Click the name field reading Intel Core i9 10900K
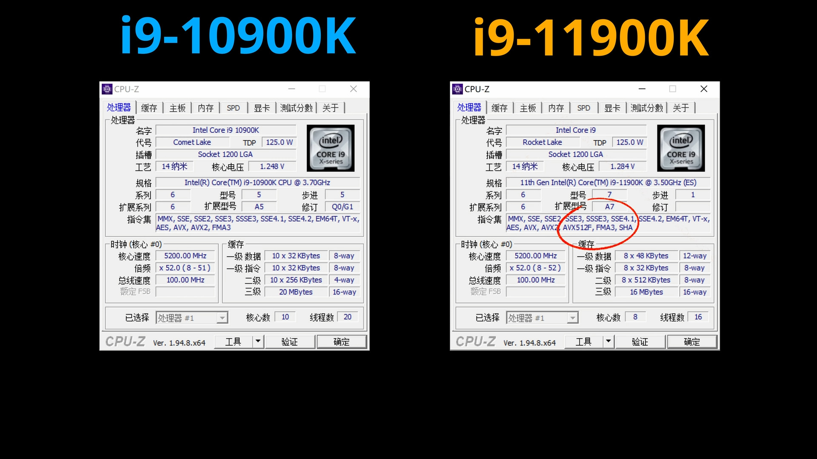Screen dimensions: 817x459 click(x=226, y=130)
